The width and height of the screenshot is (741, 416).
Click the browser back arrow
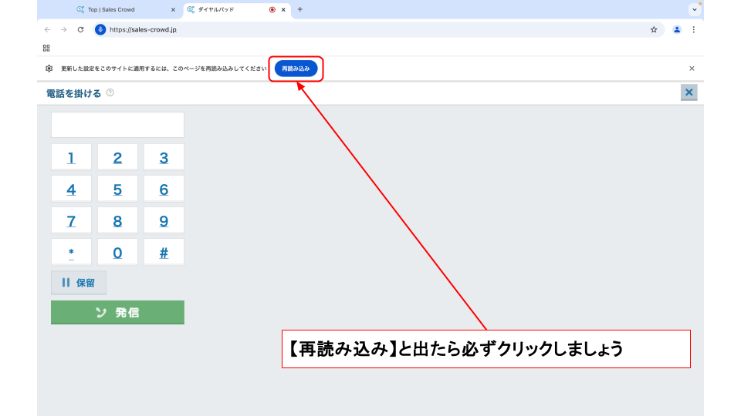tap(47, 30)
